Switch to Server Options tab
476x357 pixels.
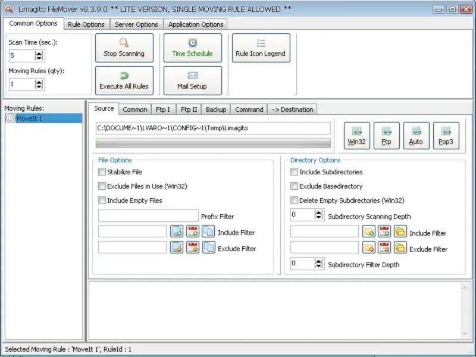coord(136,24)
